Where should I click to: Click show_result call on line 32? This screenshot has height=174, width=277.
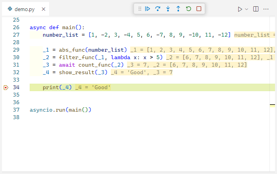point(77,72)
